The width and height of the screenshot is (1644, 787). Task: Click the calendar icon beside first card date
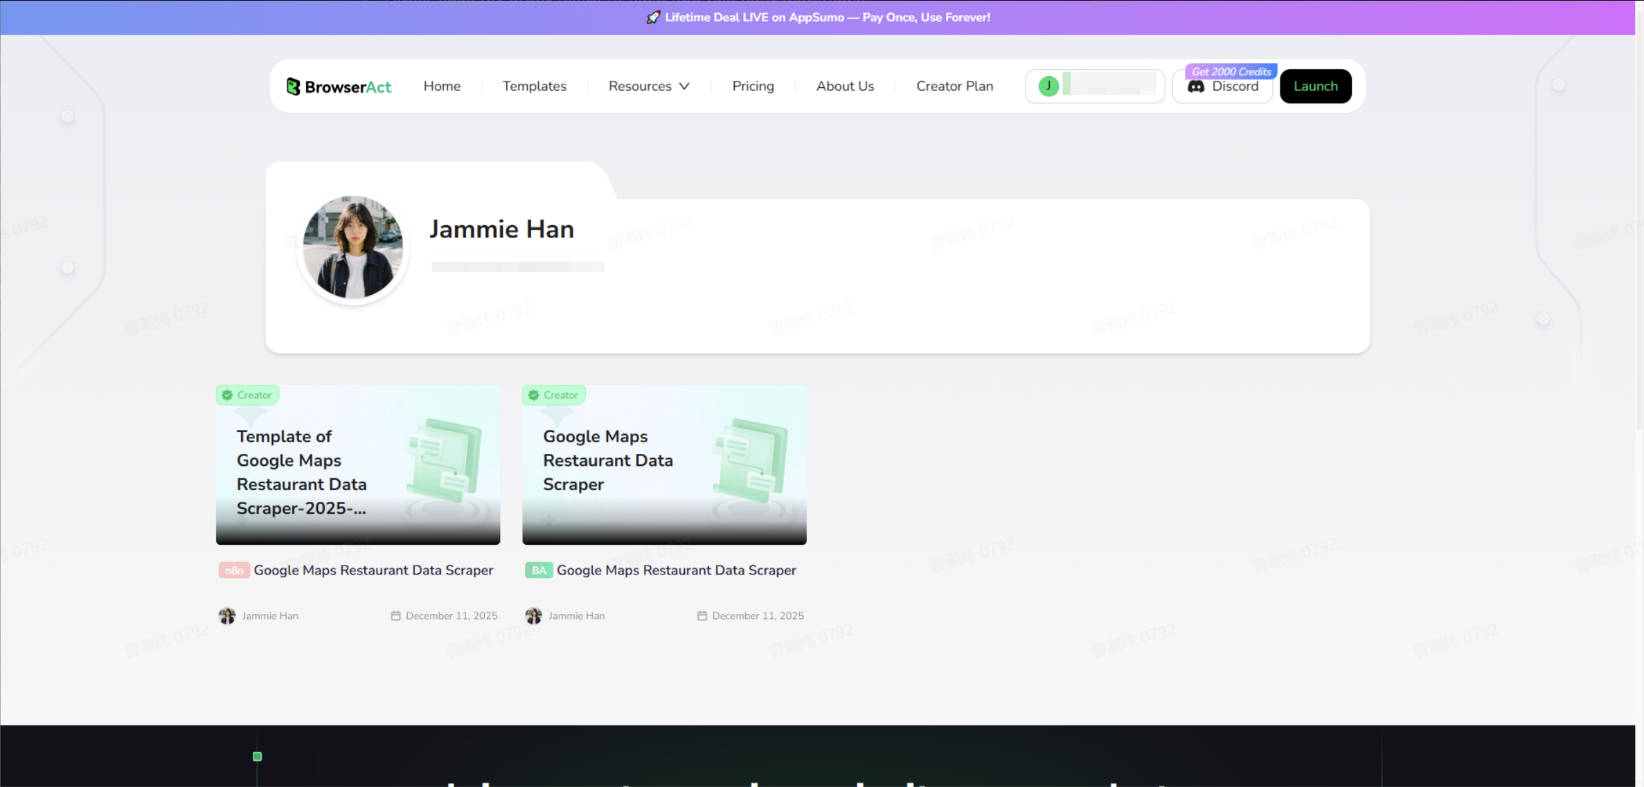395,616
